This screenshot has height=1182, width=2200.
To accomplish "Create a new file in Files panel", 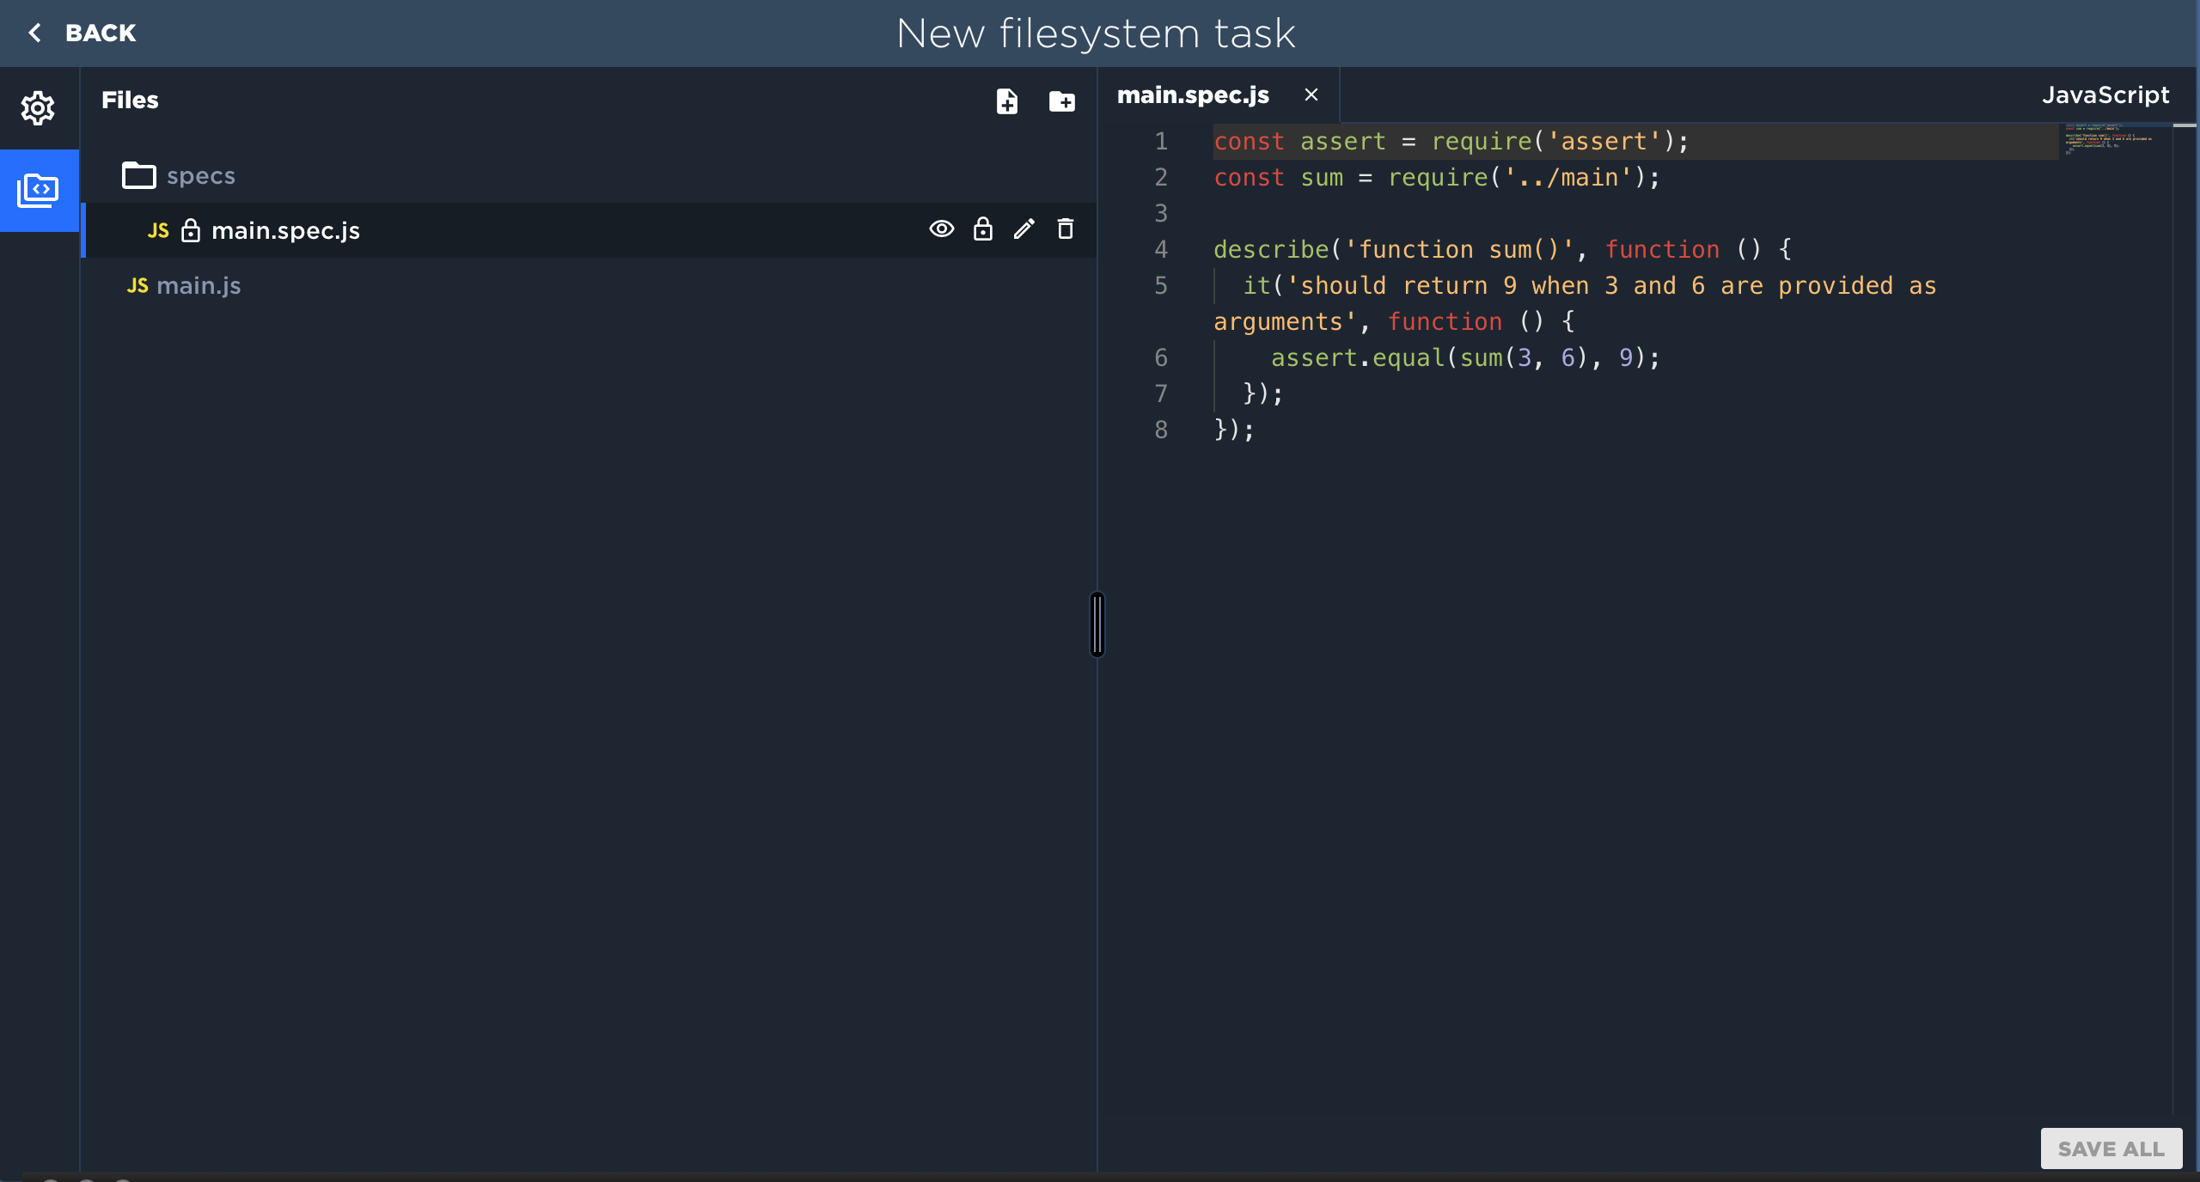I will point(1005,101).
